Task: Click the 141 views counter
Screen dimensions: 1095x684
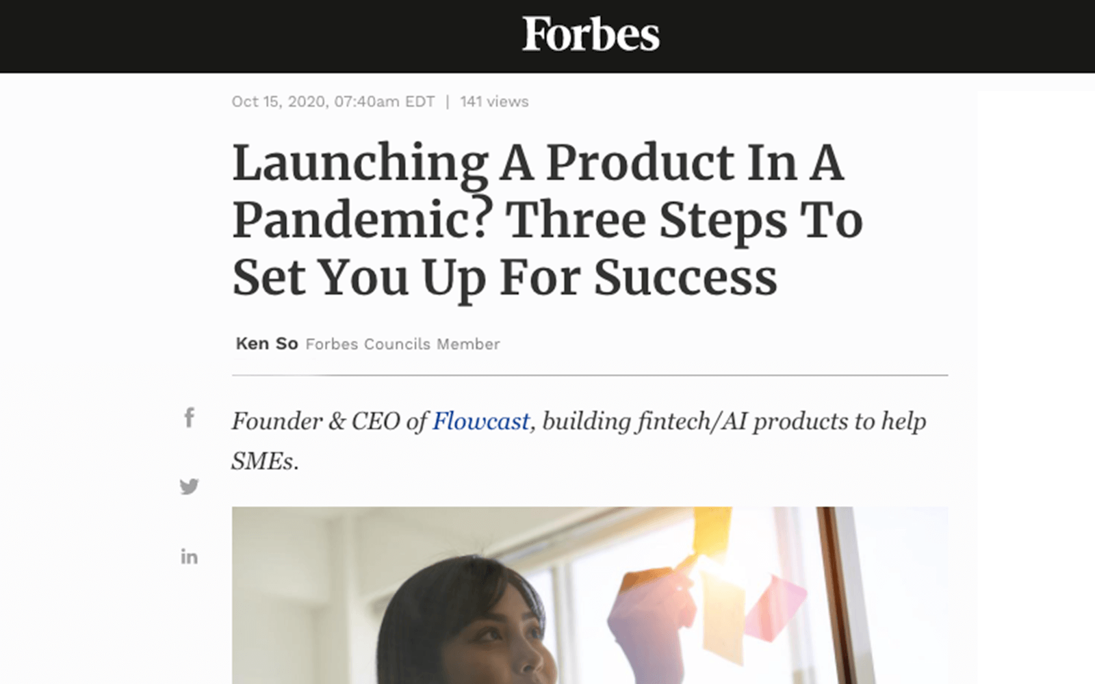Action: 494,102
